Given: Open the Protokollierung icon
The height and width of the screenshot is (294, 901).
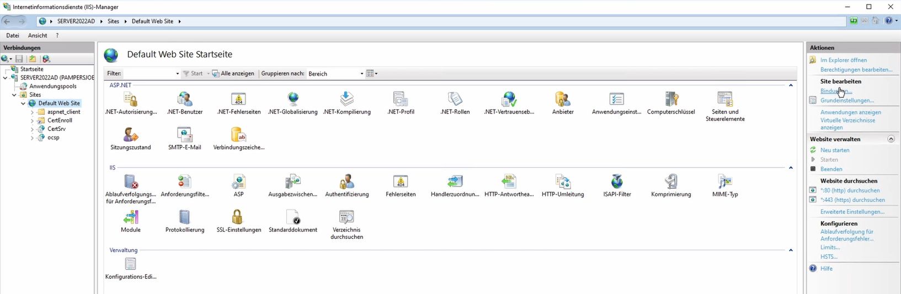Looking at the screenshot, I should [x=185, y=217].
